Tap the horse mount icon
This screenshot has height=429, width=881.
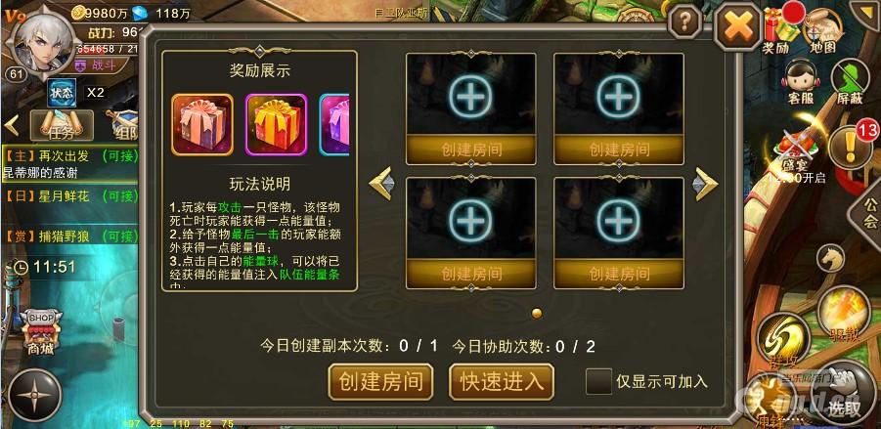coord(830,259)
